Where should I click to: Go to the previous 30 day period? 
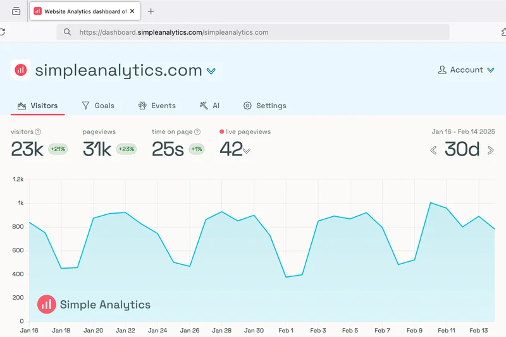click(433, 150)
